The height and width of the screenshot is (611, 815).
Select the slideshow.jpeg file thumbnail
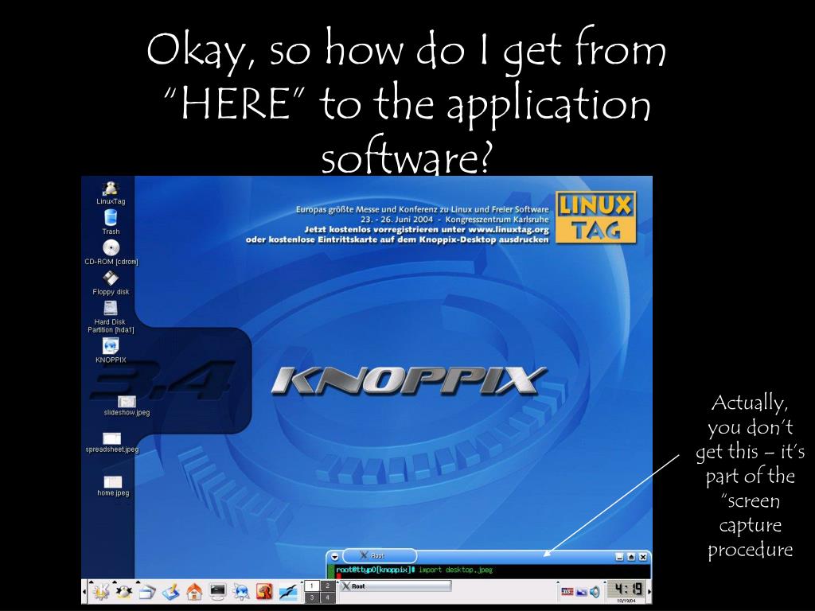pos(127,405)
